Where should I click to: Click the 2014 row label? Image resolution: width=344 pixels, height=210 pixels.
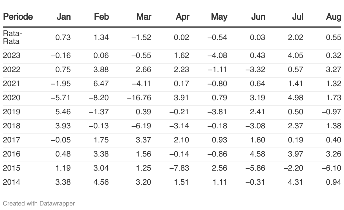click(x=12, y=182)
